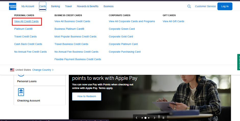Open Personal Loans tile
The width and height of the screenshot is (240, 121).
pos(40,80)
